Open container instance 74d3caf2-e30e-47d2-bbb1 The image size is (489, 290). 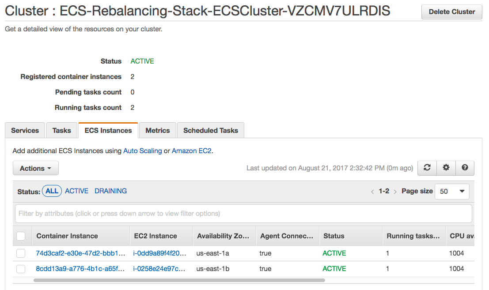pyautogui.click(x=80, y=253)
